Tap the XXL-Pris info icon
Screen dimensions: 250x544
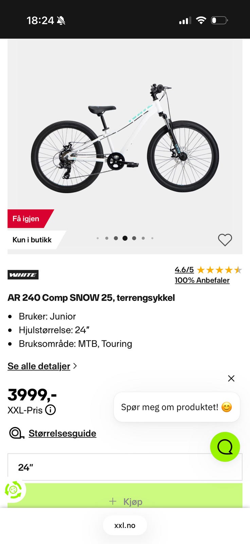coord(50,410)
